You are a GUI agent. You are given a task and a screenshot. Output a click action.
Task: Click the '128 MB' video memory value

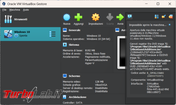99,82
